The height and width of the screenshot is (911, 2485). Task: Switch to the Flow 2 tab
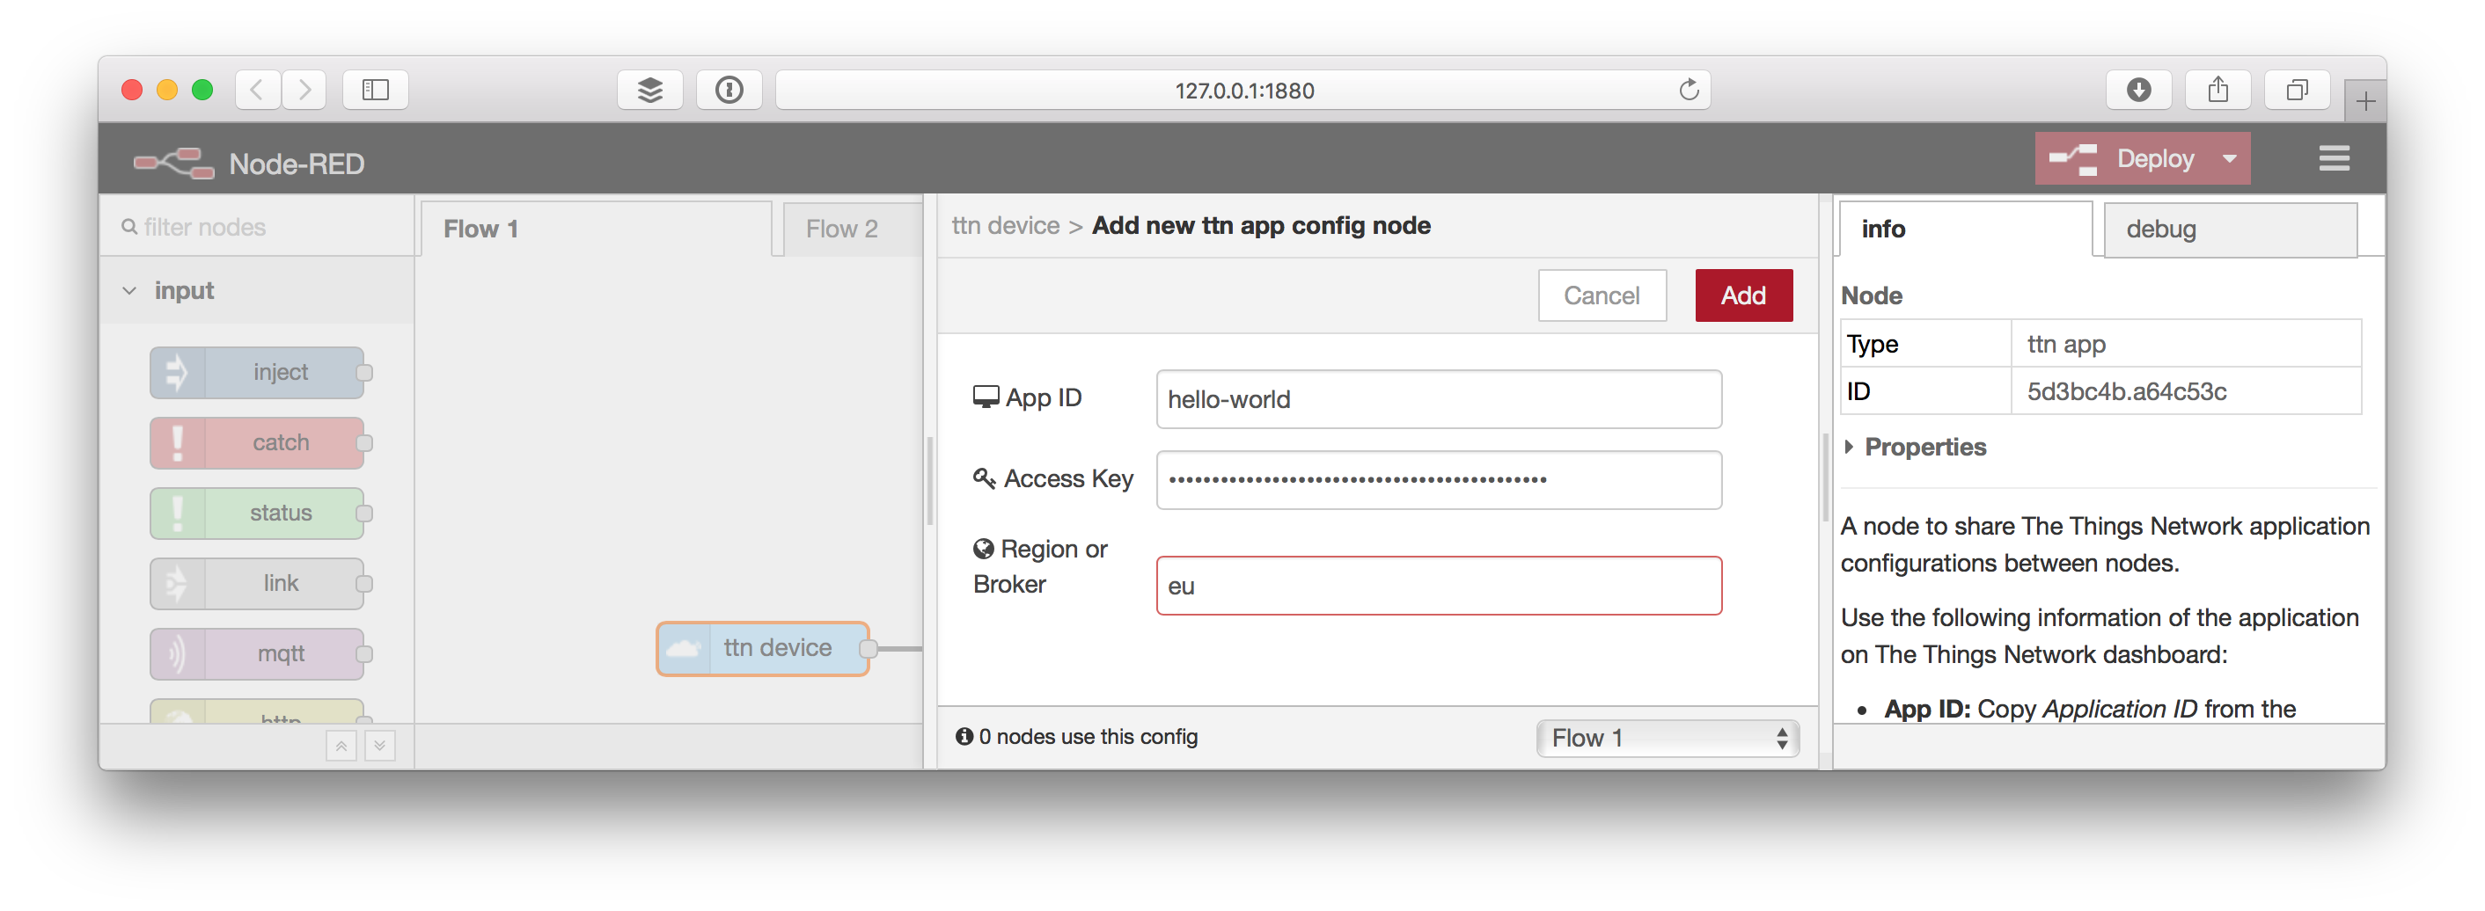[852, 229]
